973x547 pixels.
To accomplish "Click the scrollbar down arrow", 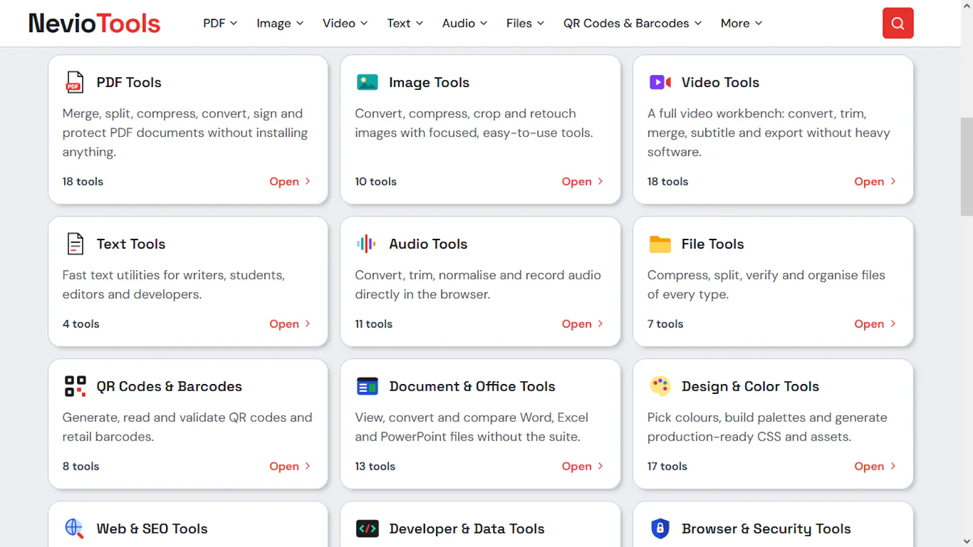I will click(967, 540).
